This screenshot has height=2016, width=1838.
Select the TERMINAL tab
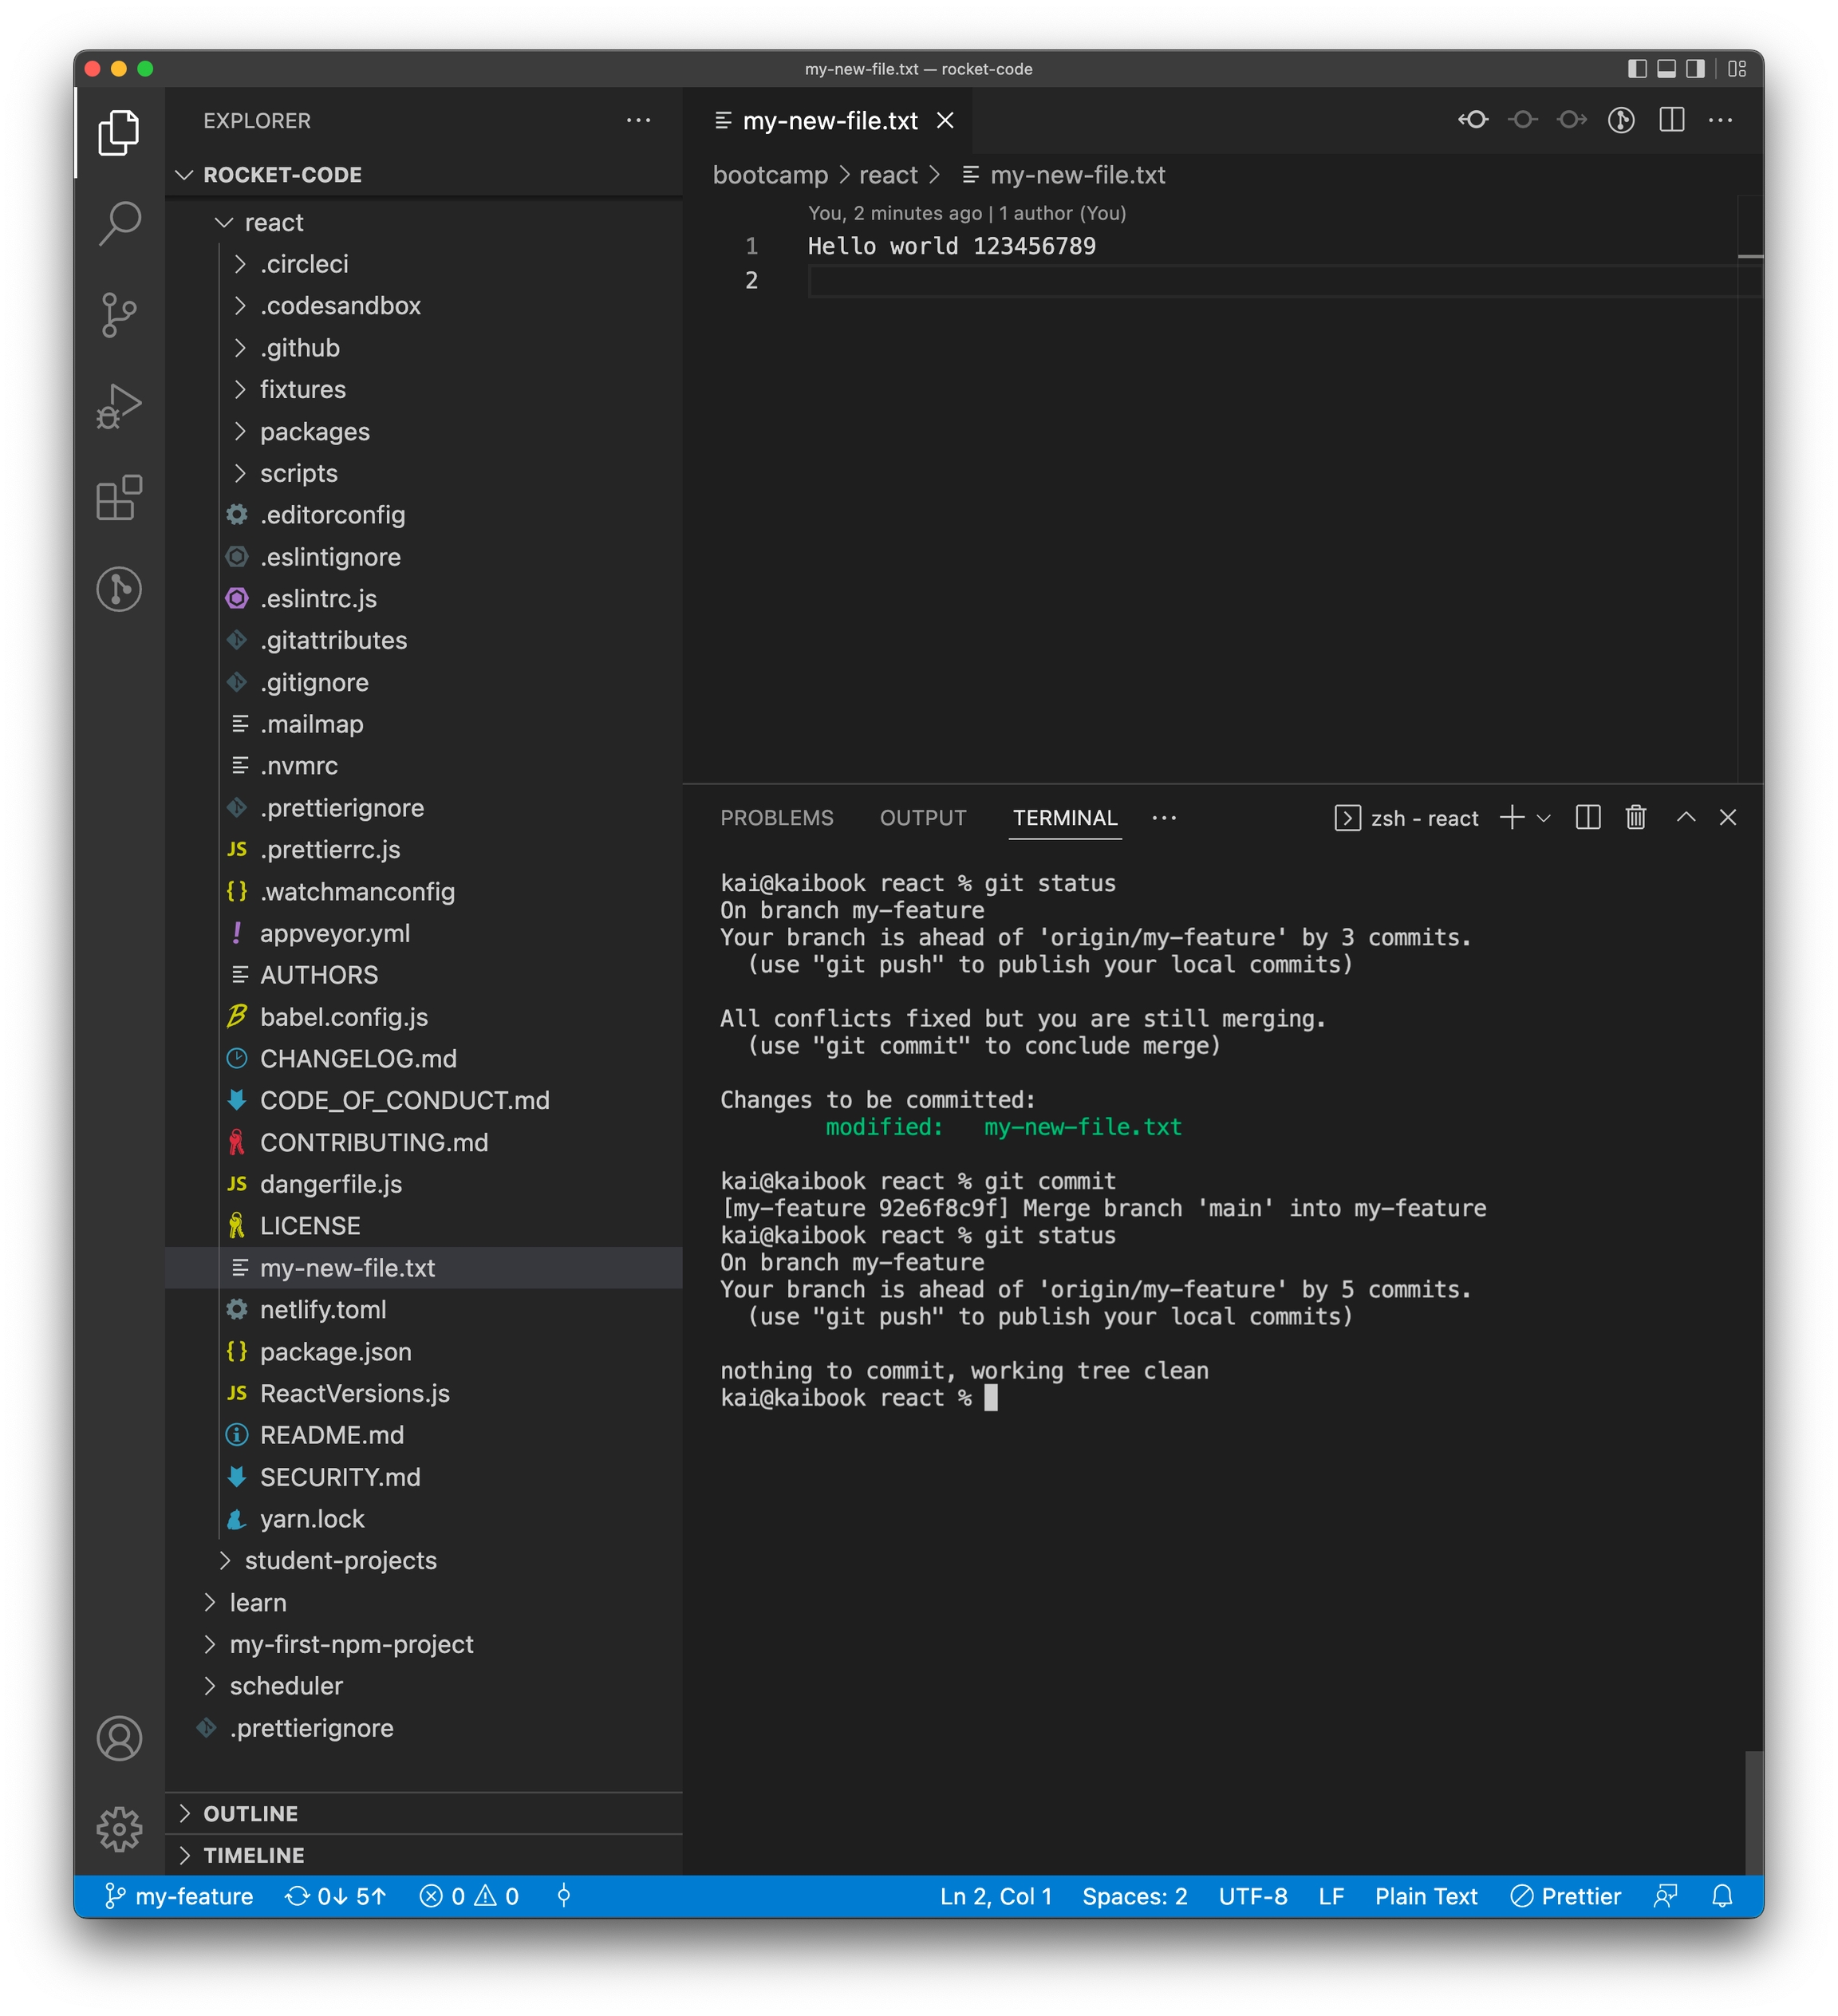coord(1065,818)
